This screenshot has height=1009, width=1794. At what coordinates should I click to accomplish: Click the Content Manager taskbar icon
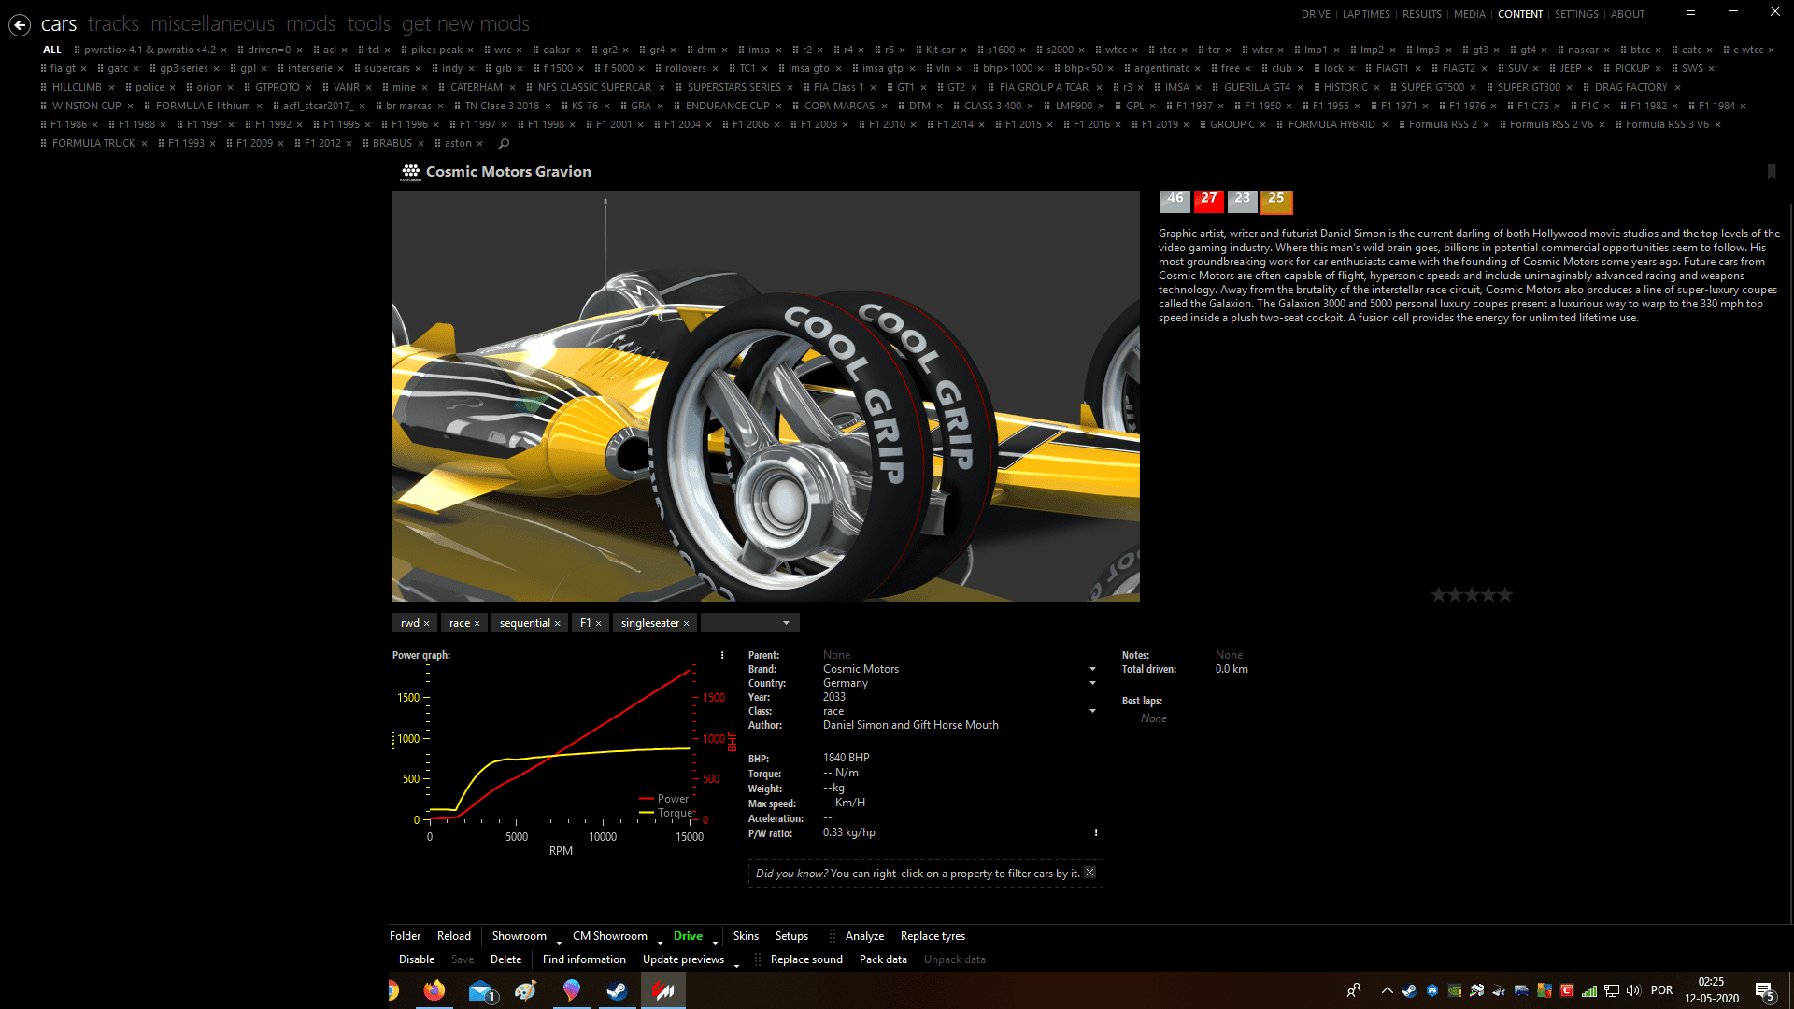[663, 990]
